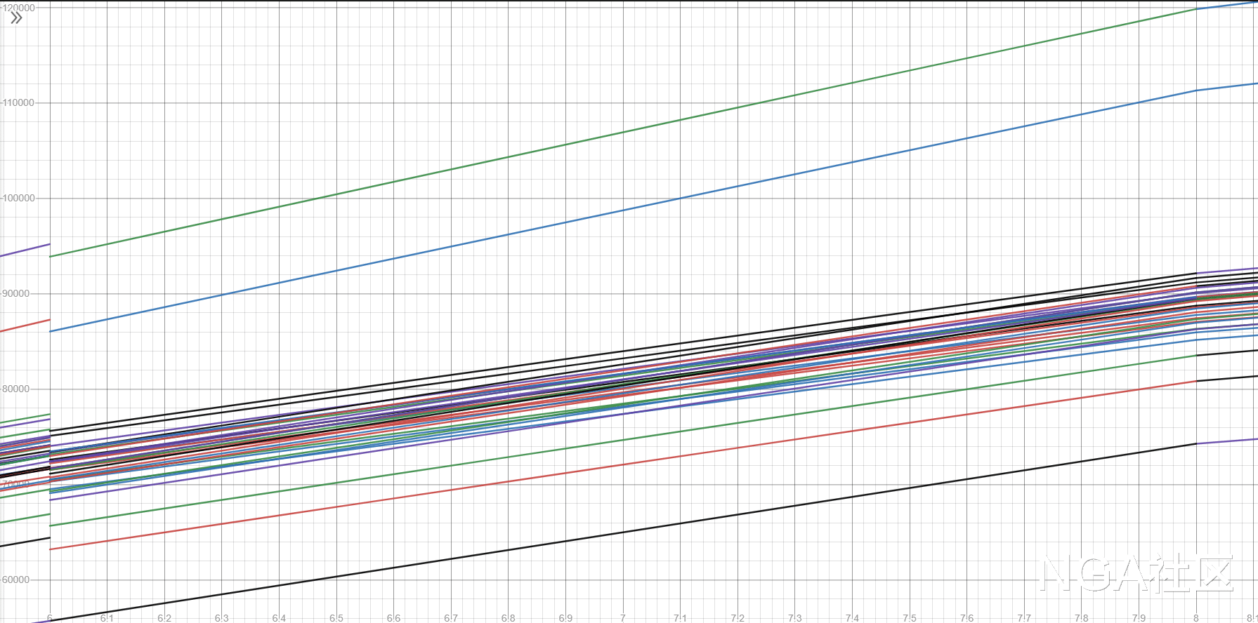Image resolution: width=1258 pixels, height=623 pixels.
Task: Click the 90000 y-axis label
Action: [x=17, y=294]
